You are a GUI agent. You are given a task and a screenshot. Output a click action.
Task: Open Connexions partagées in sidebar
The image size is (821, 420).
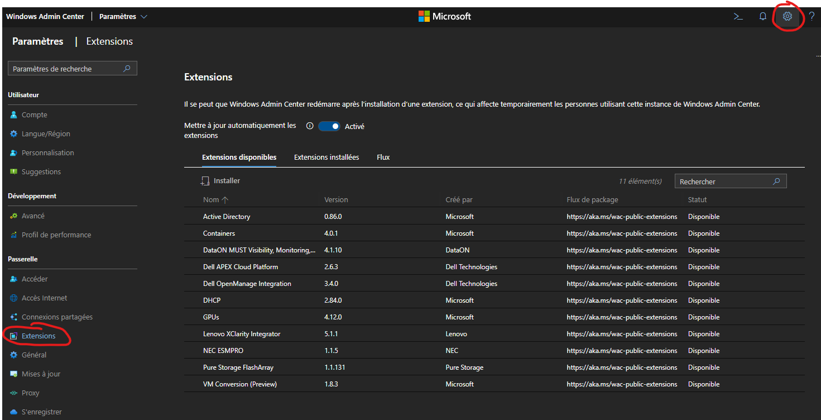tap(57, 317)
